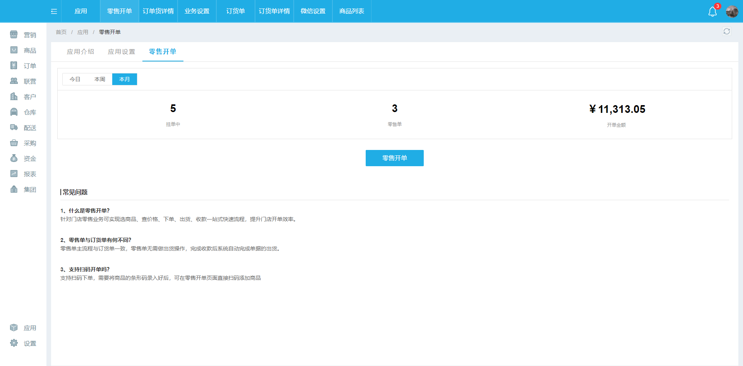The image size is (743, 366).
Task: Open the 商品列表 top tab
Action: pyautogui.click(x=352, y=11)
